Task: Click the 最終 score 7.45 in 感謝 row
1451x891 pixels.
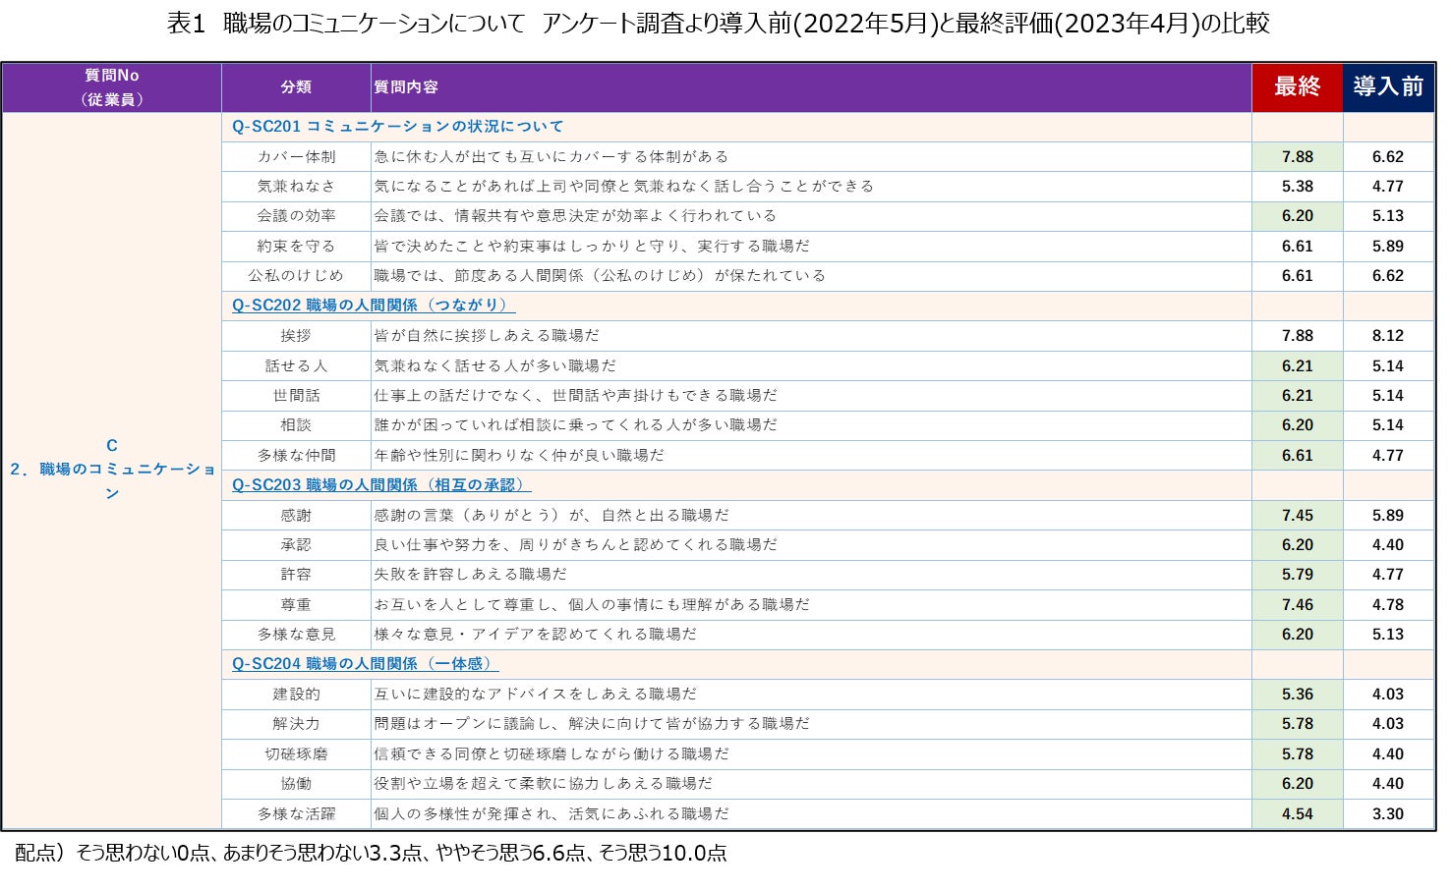Action: point(1297,516)
